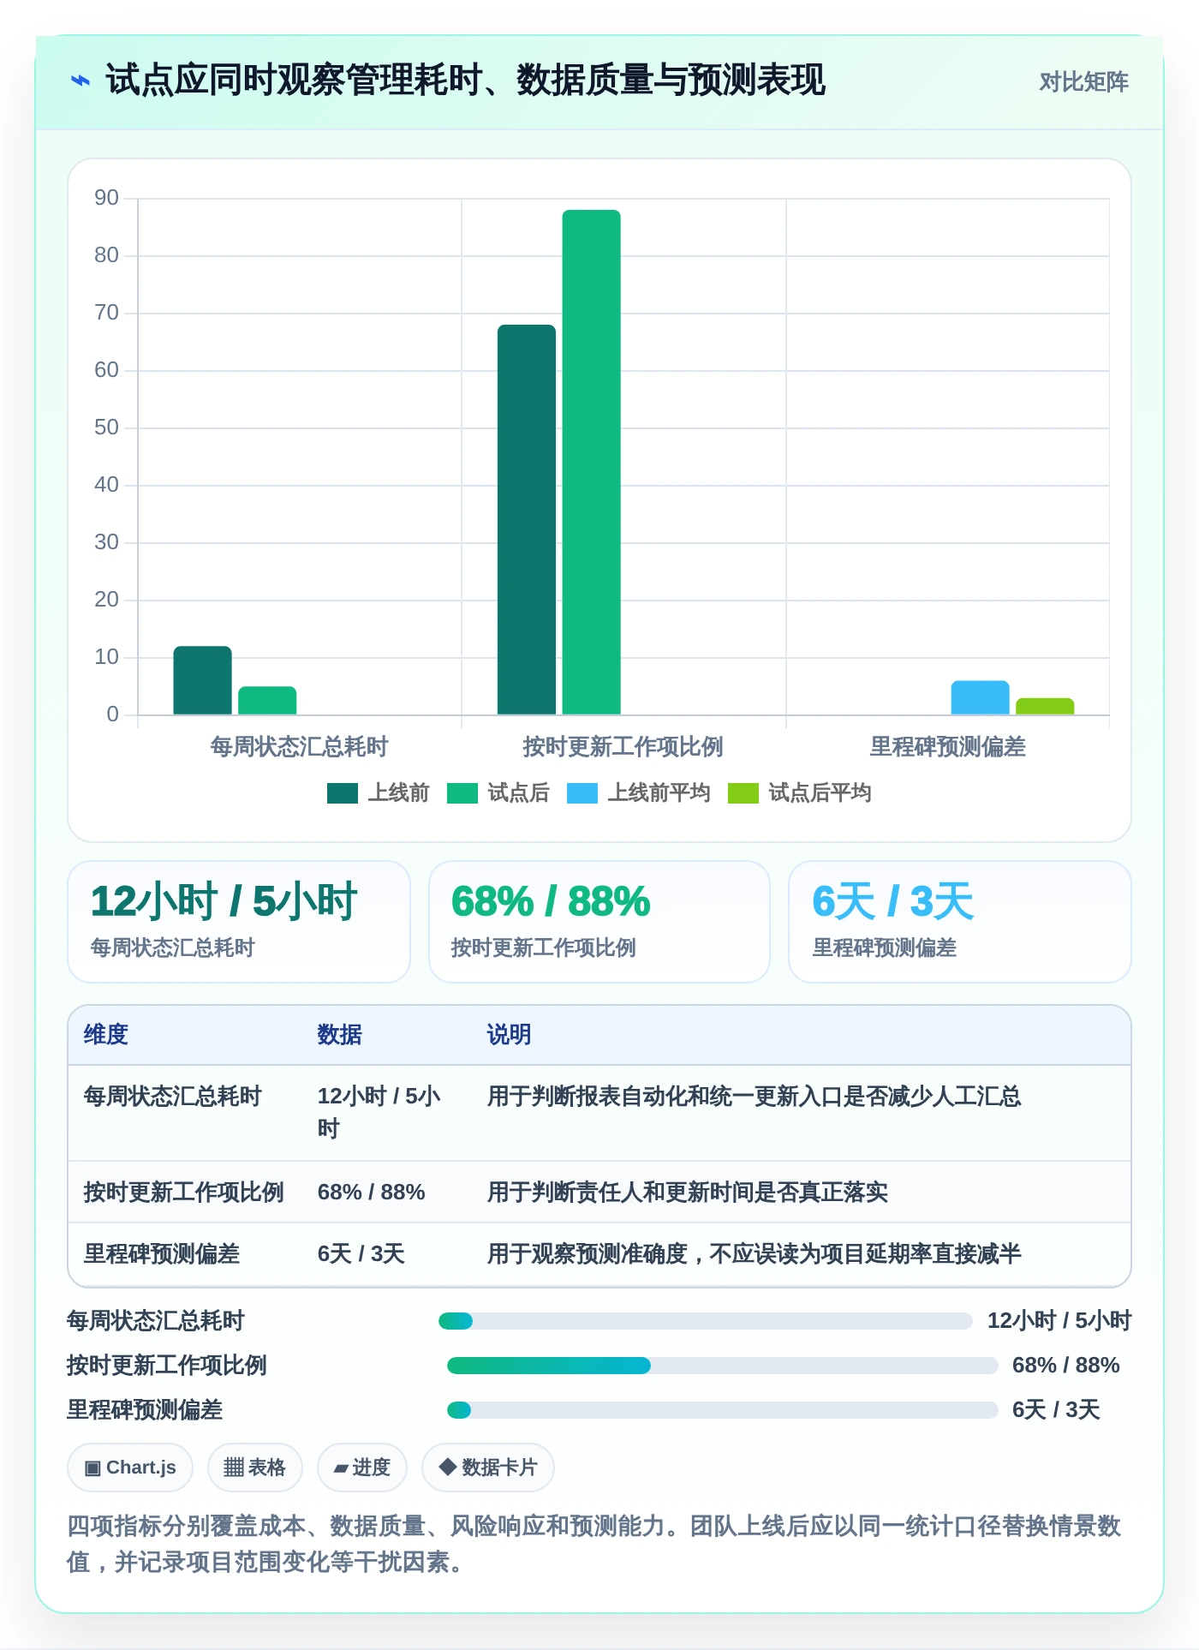Click the progress bar for 里程碑预测偏差
Screen dimensions: 1199x1650
coord(722,1410)
